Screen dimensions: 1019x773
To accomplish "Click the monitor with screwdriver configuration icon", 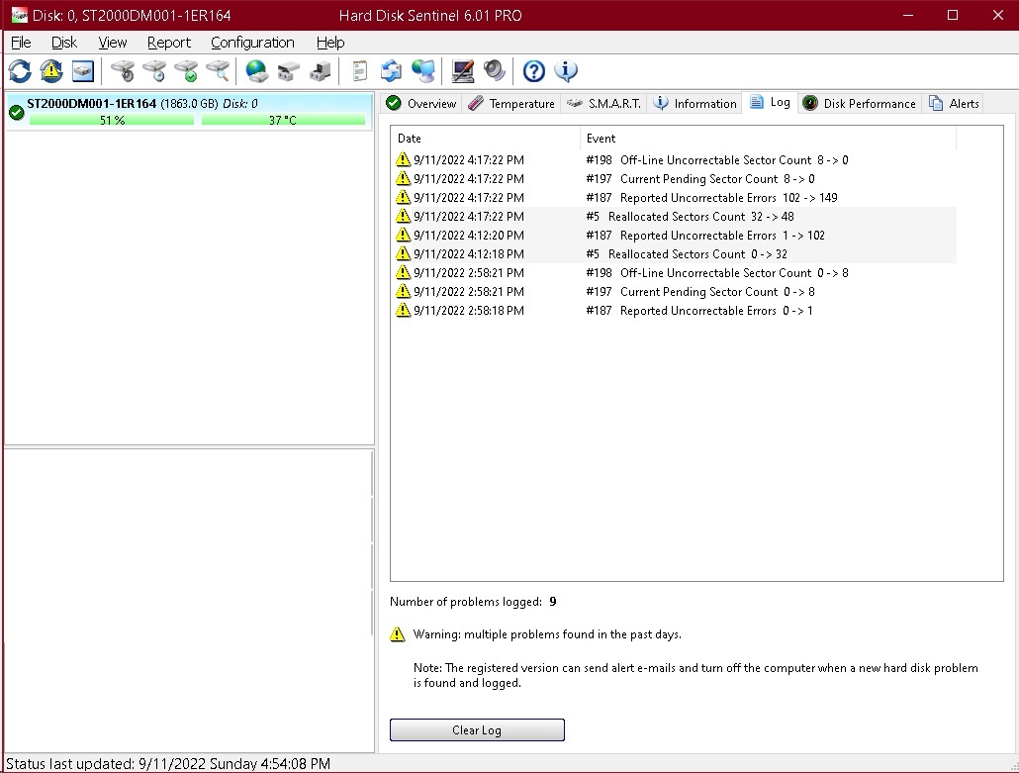I will coord(463,71).
